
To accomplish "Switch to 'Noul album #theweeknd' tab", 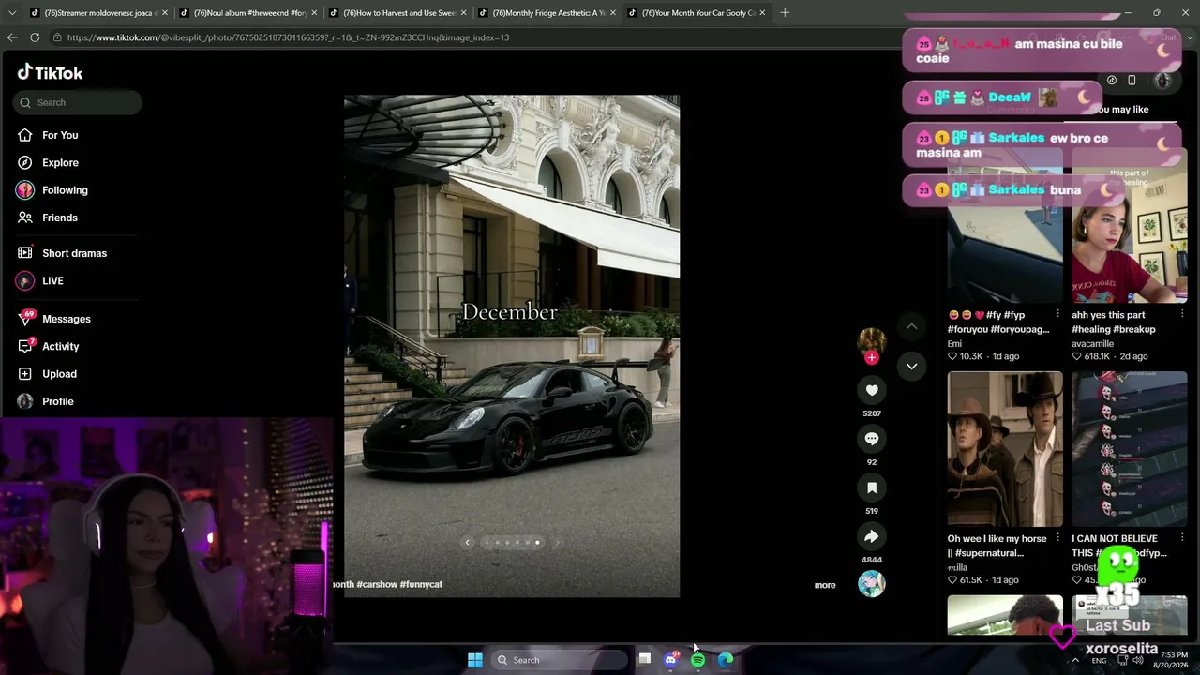I will click(x=247, y=13).
